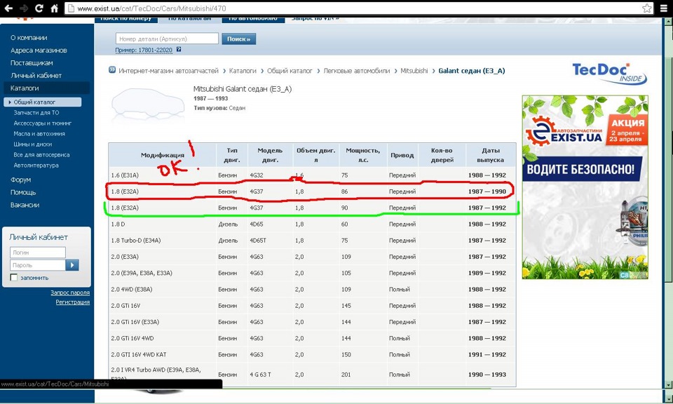Open Запчасти для ТО submenu item
Image resolution: width=673 pixels, height=404 pixels.
36,112
